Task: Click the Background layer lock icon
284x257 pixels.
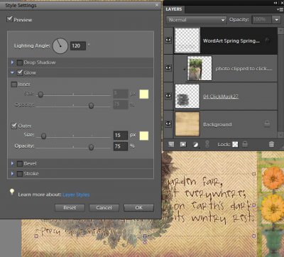Action: (267, 124)
